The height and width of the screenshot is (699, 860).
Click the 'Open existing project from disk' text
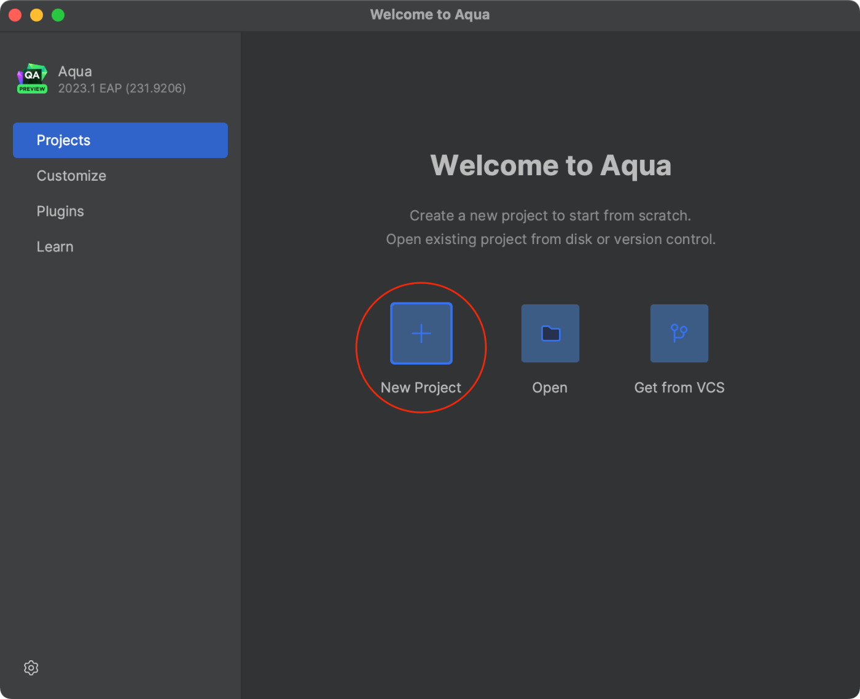(551, 239)
